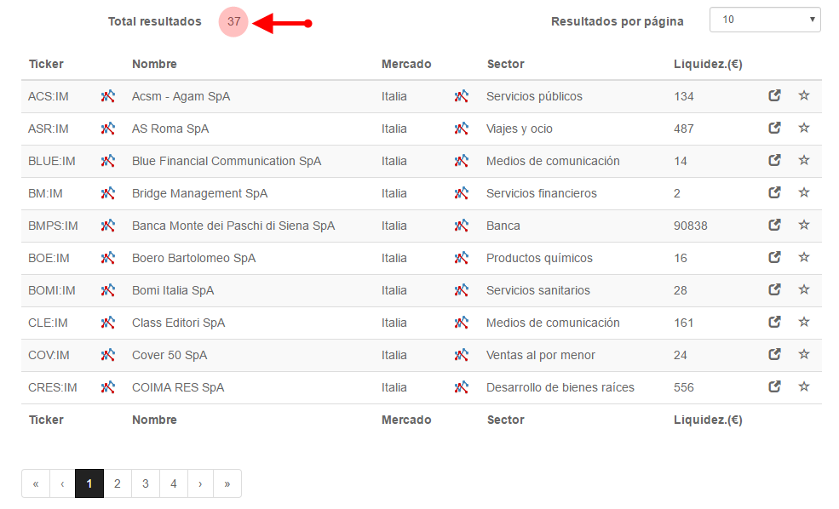Go to page 2 of results

(118, 483)
